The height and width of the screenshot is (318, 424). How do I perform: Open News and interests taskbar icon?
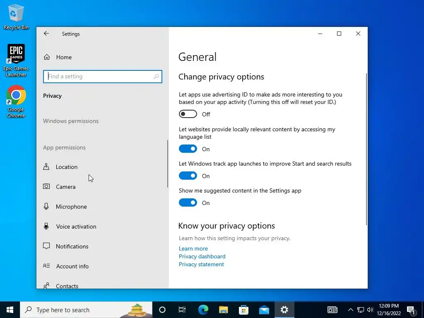[332, 310]
